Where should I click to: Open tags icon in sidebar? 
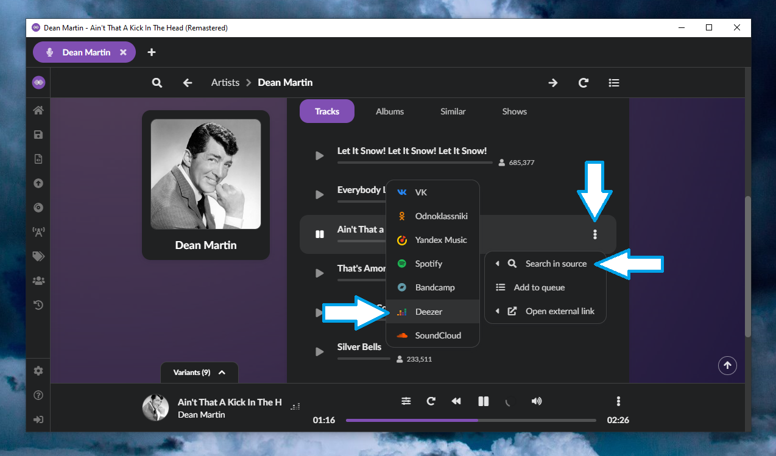[x=38, y=256]
